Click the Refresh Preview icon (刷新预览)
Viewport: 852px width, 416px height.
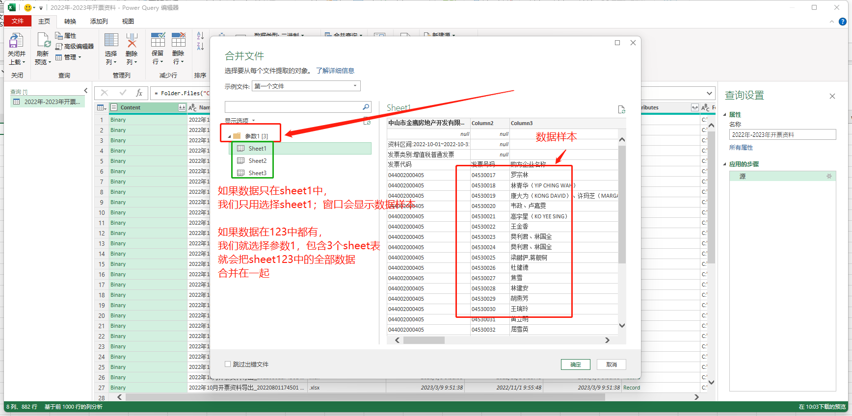click(x=44, y=40)
